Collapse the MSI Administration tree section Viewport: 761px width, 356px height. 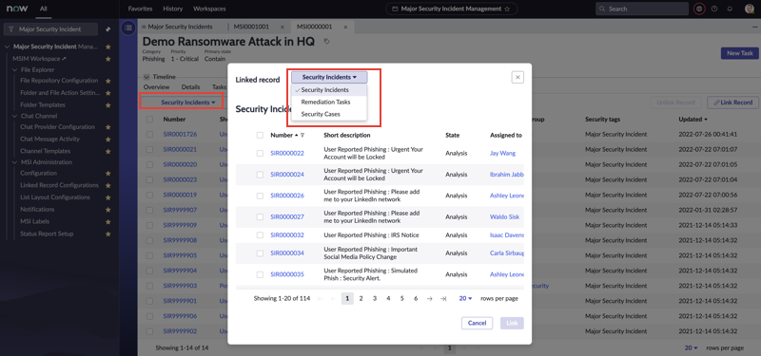click(x=15, y=162)
